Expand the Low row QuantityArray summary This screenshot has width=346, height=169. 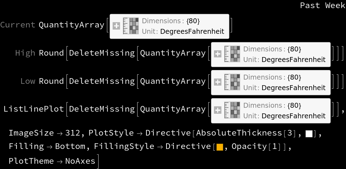coord(218,82)
